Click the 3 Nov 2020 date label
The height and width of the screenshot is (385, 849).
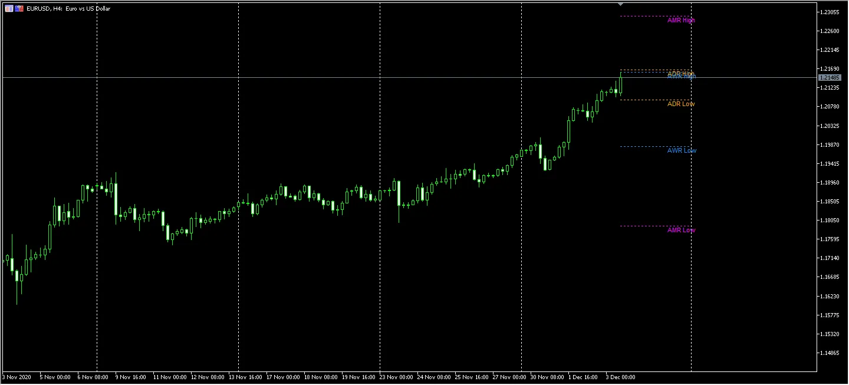click(x=17, y=377)
